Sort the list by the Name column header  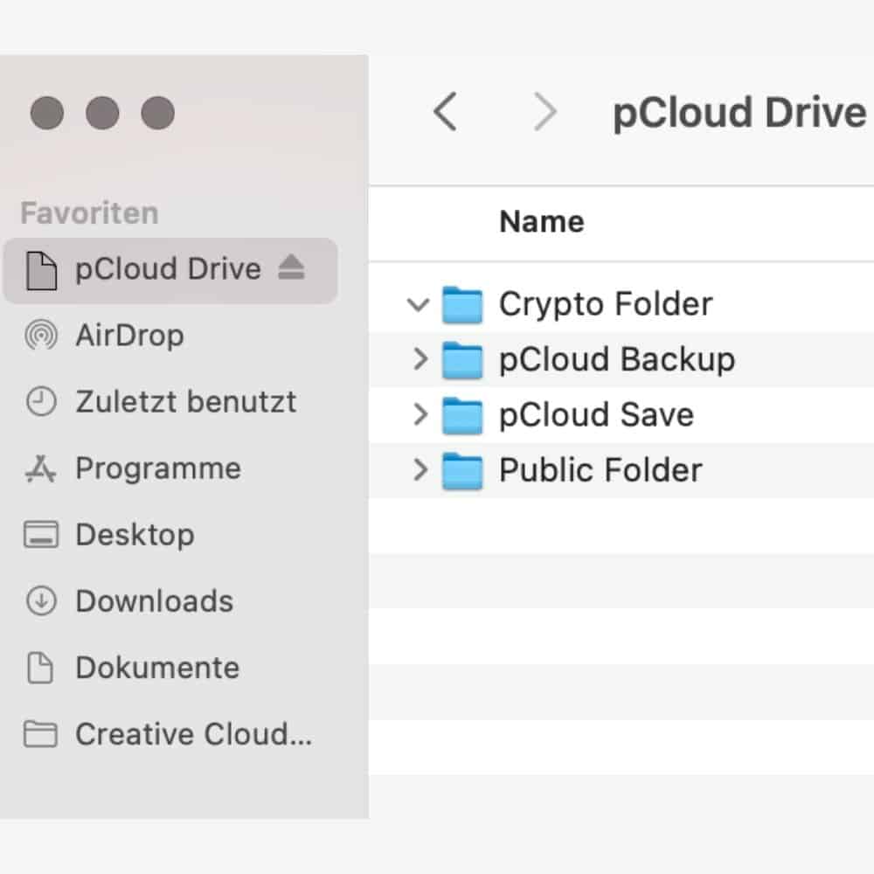click(x=542, y=222)
